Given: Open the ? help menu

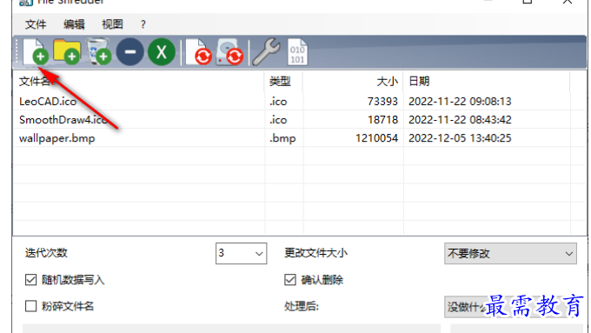Looking at the screenshot, I should click(143, 24).
